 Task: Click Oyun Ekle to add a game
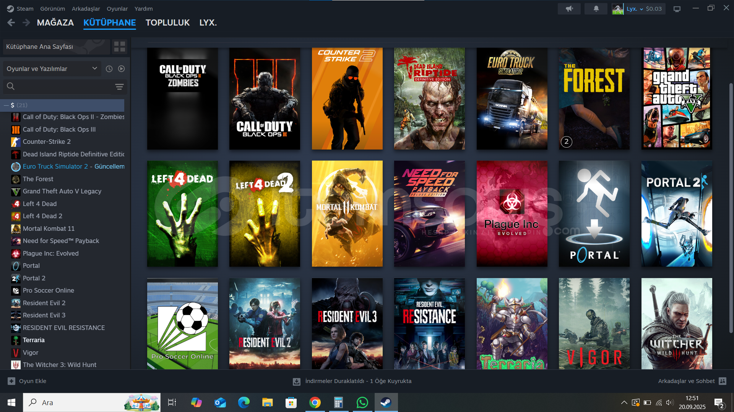(x=33, y=381)
